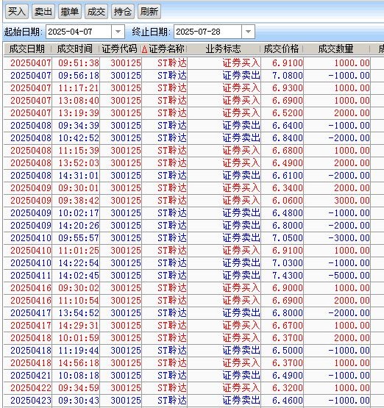The image size is (384, 408).
Task: Sort by 成交日期 column header
Action: tap(27, 49)
